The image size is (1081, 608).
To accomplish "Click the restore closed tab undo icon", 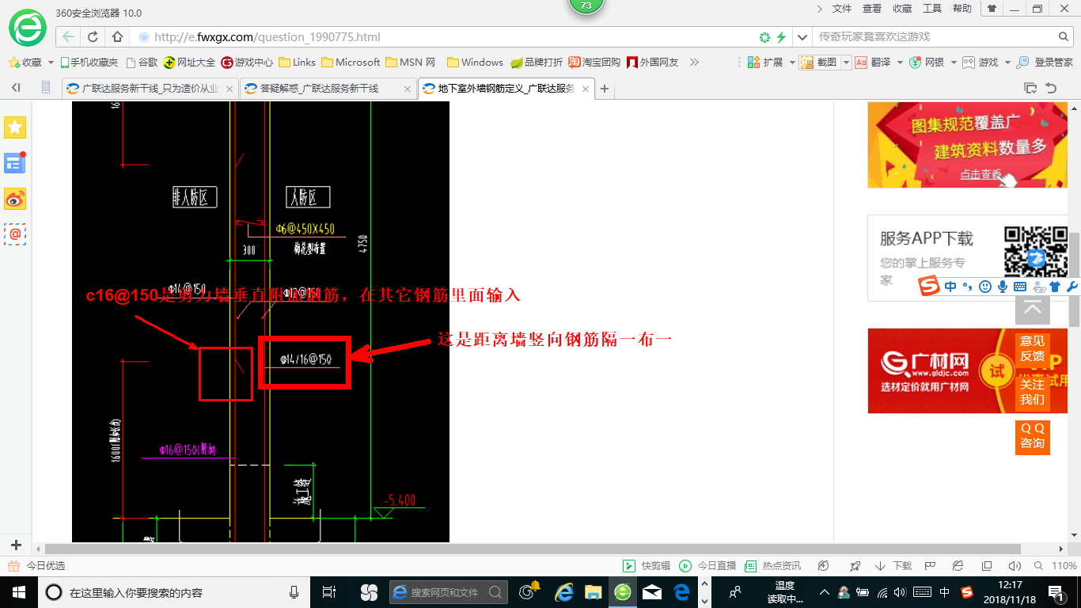I will (1051, 88).
